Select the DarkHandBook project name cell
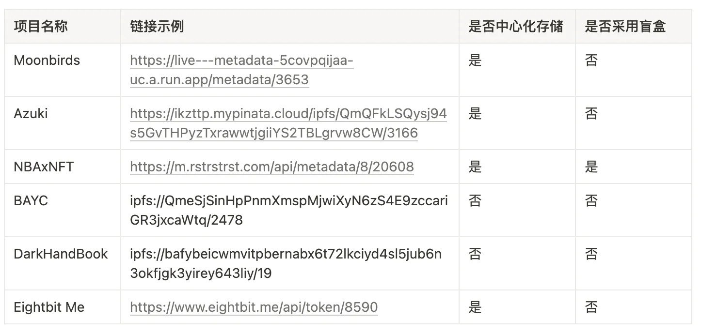701x335 pixels. click(x=61, y=254)
